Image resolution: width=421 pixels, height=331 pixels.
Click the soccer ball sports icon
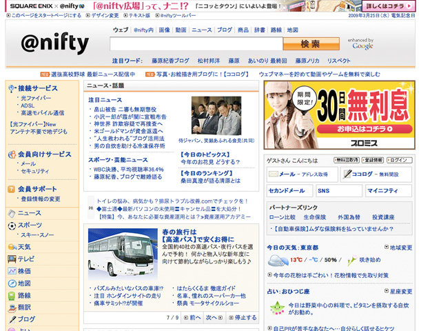pyautogui.click(x=12, y=225)
